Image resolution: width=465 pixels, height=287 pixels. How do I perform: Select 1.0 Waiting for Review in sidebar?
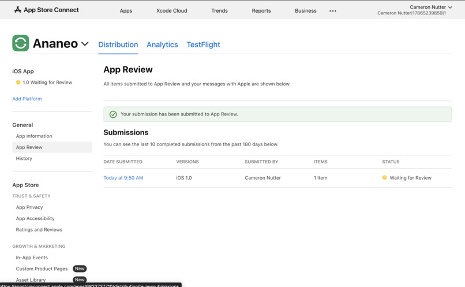[x=47, y=82]
